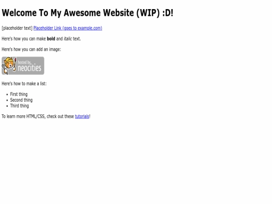Image resolution: width=272 pixels, height=204 pixels.
Task: Click the Welcome To My Awesome Website heading
Action: [x=88, y=13]
